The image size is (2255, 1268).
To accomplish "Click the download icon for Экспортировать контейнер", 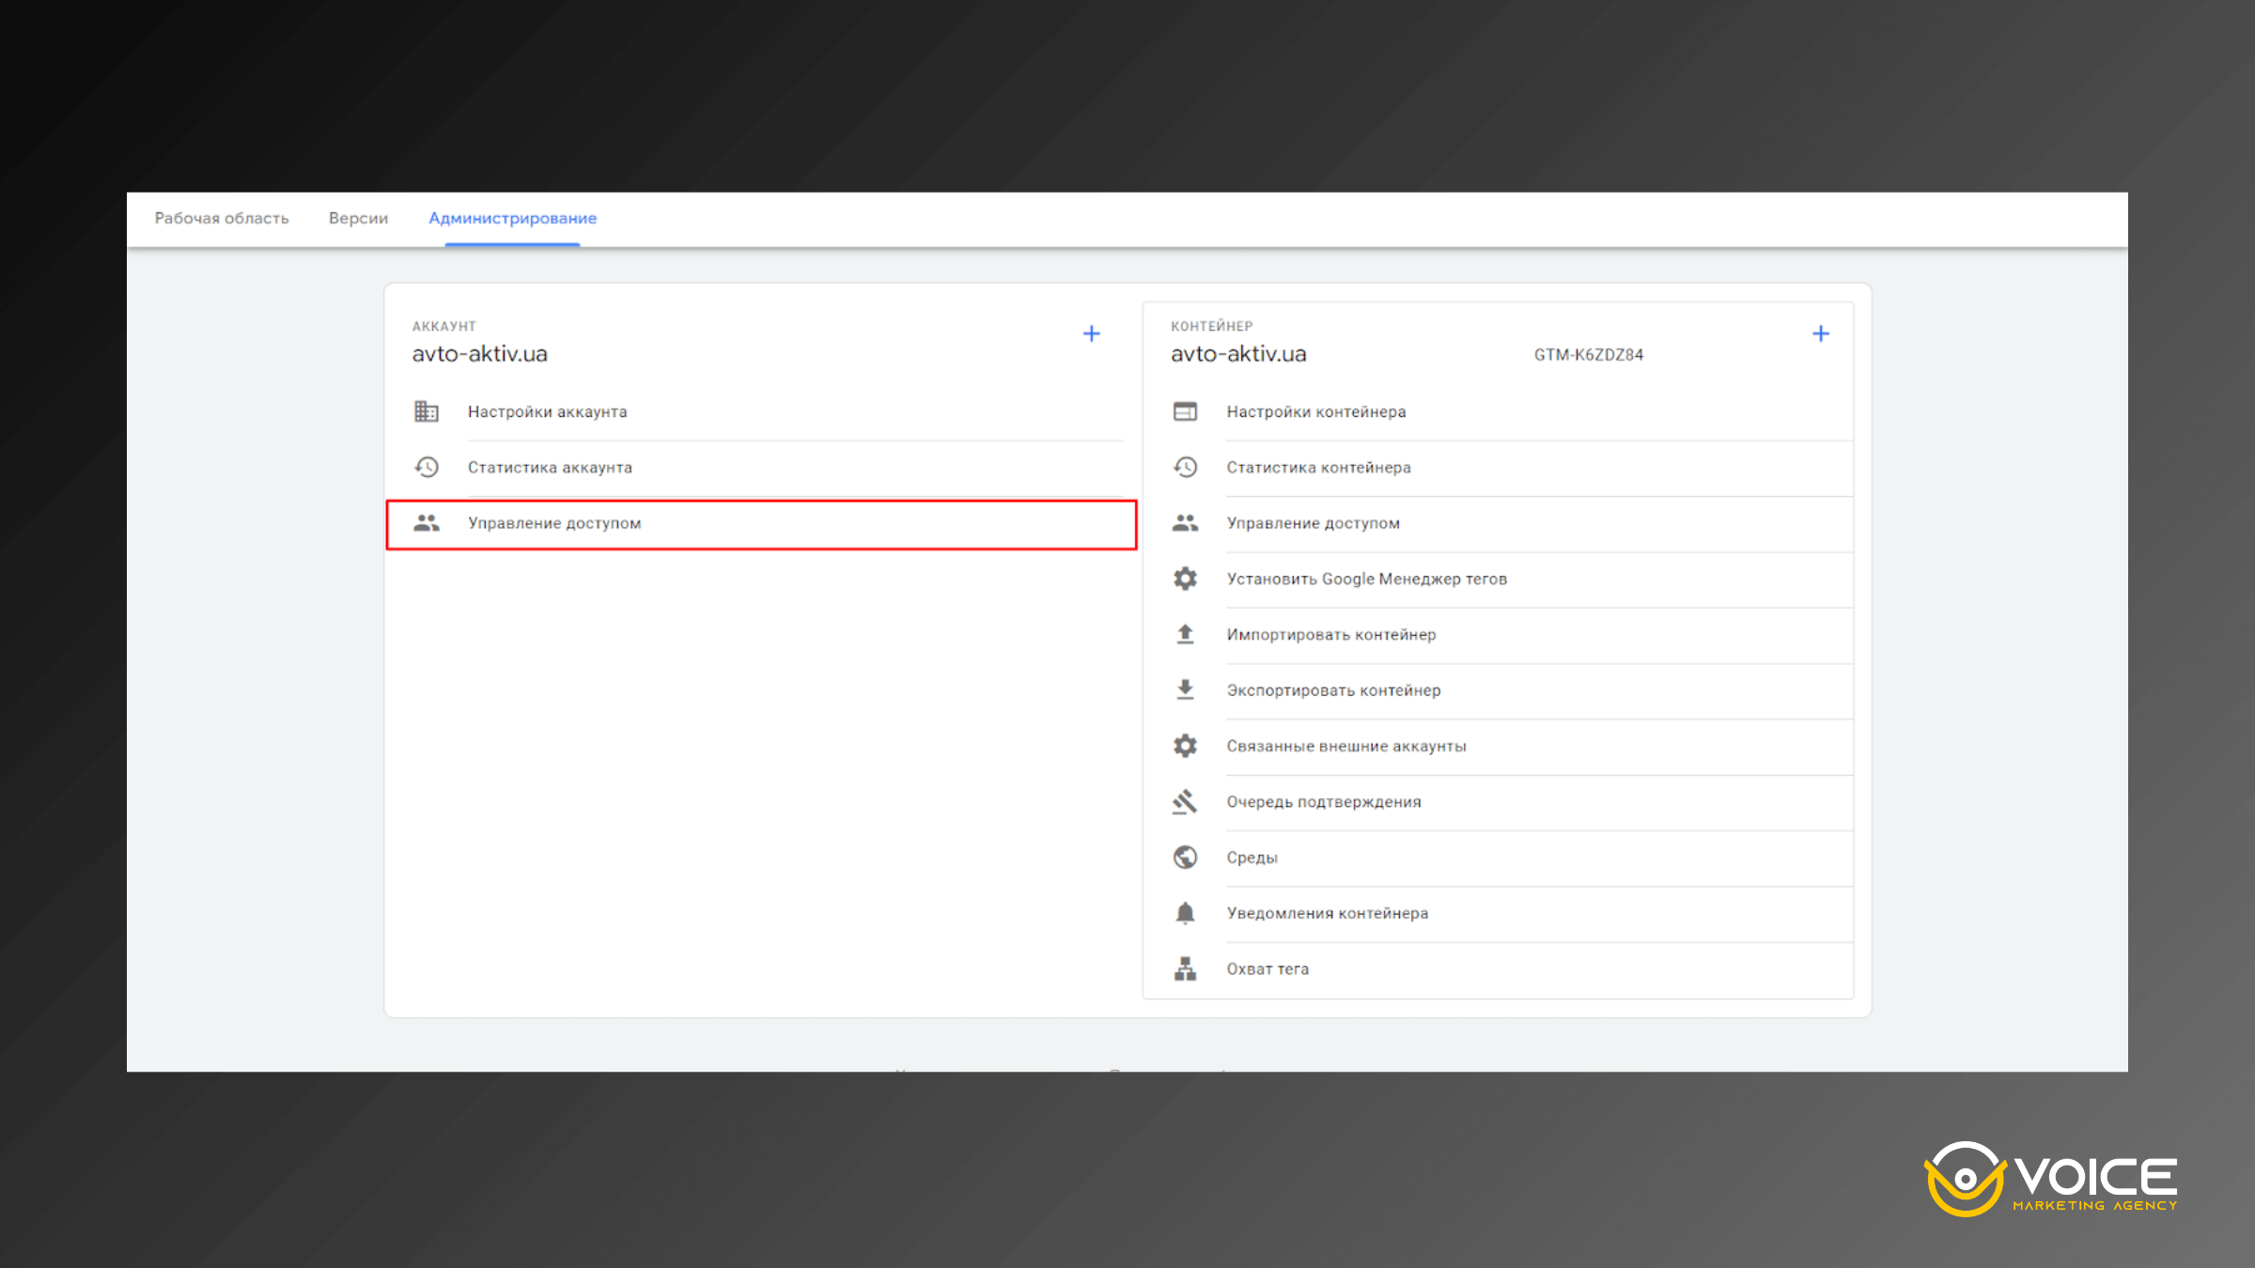I will pos(1185,690).
